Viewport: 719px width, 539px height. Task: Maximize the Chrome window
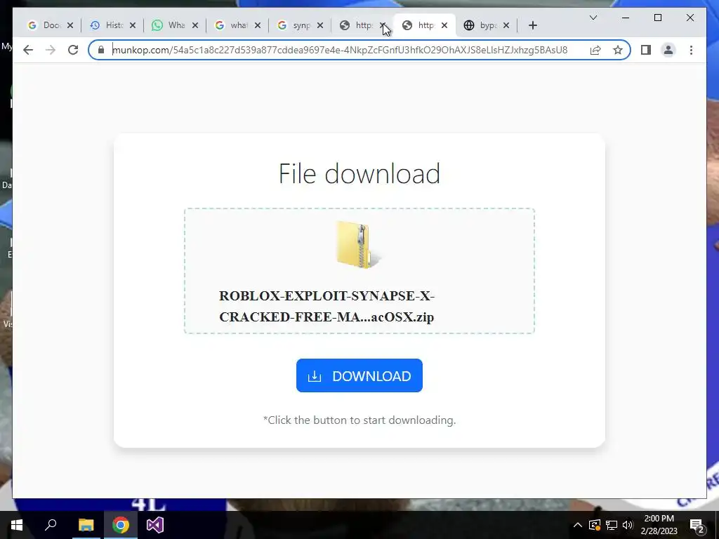tap(657, 18)
